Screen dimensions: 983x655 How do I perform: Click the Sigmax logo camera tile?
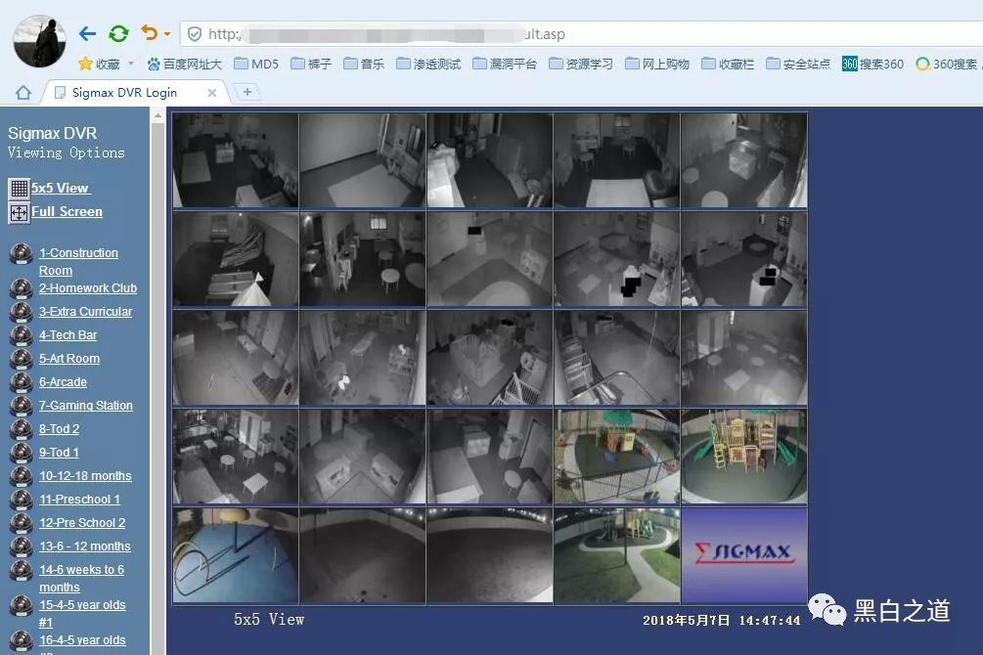pos(744,555)
